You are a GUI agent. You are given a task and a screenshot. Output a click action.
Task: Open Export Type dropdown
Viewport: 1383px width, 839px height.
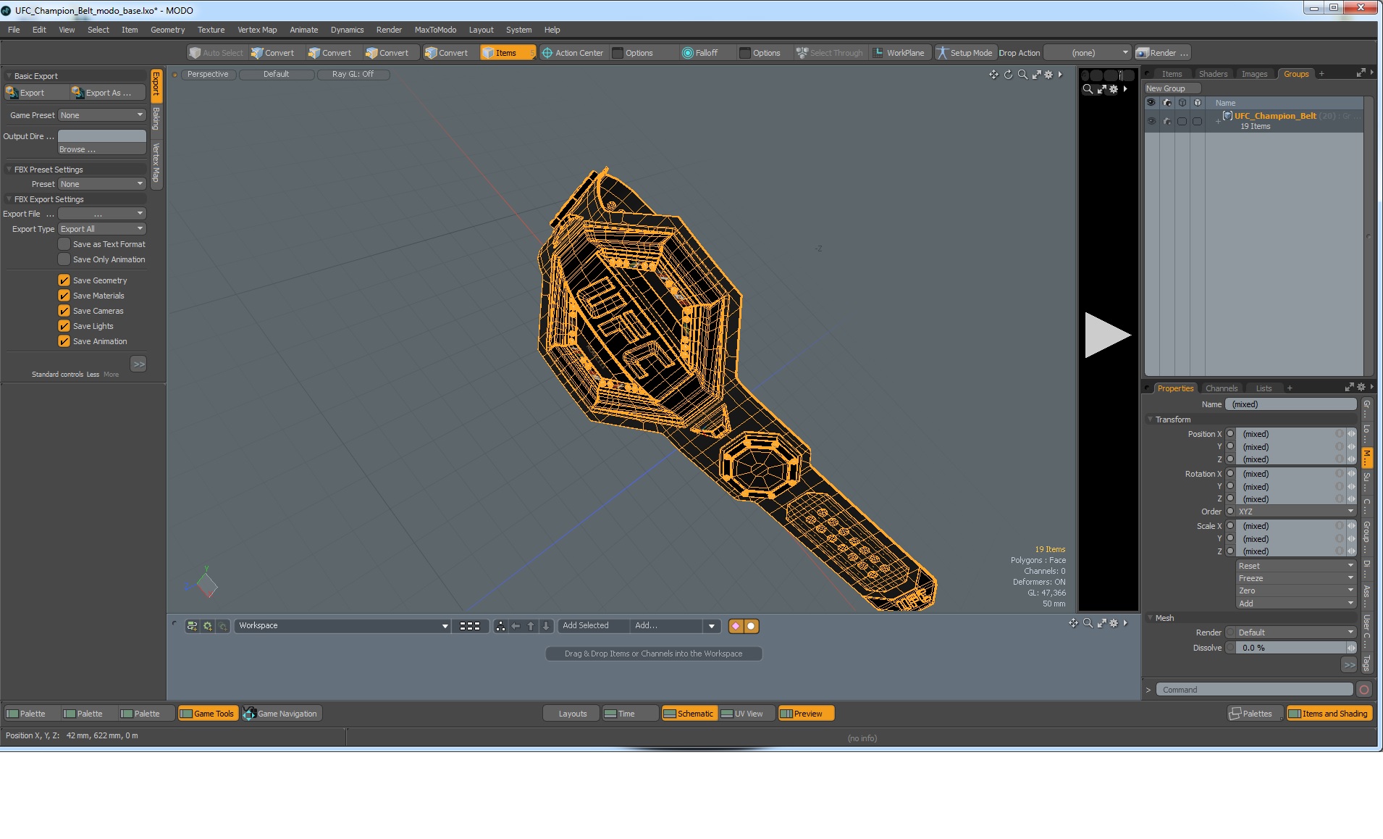[102, 229]
